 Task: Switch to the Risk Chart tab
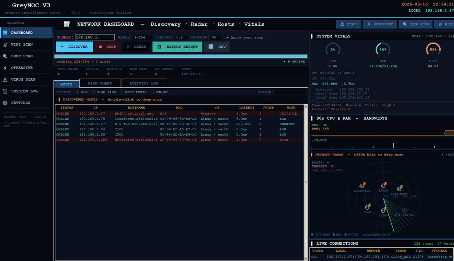click(100, 83)
